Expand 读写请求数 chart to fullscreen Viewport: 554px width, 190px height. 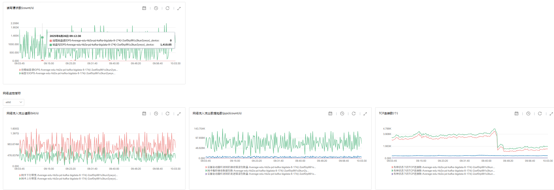179,9
